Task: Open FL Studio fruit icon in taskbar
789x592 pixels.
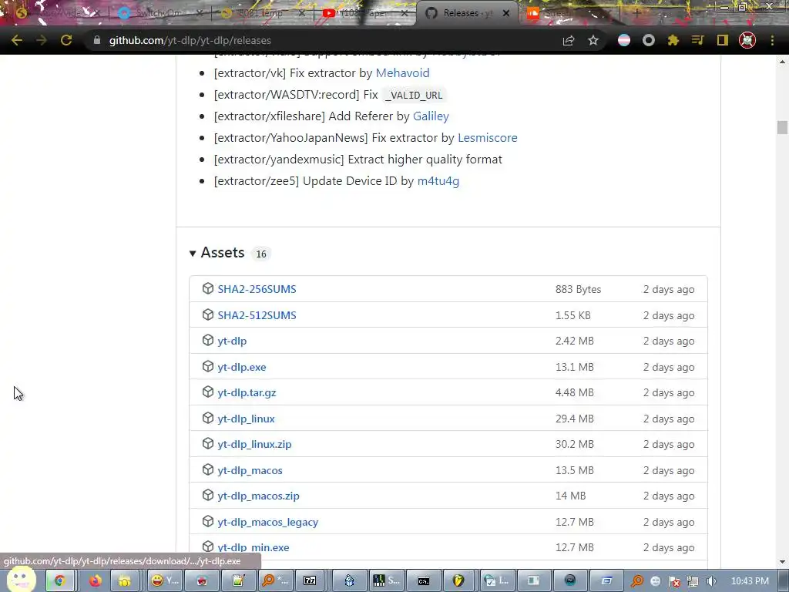Action: coord(458,581)
